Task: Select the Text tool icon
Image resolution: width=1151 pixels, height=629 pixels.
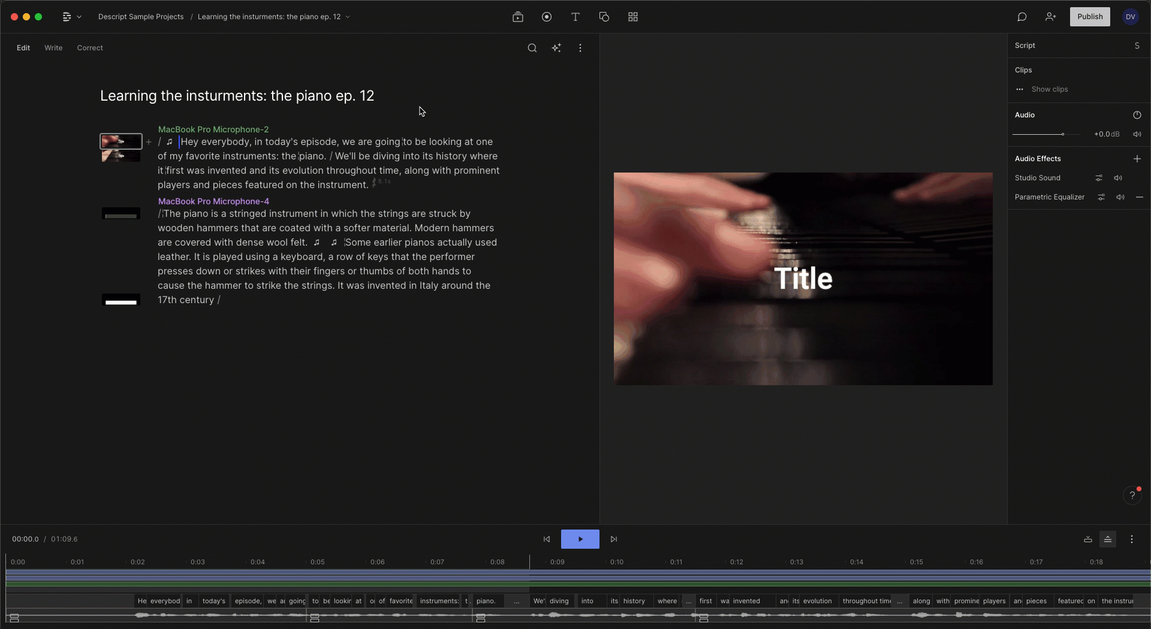Action: point(575,17)
